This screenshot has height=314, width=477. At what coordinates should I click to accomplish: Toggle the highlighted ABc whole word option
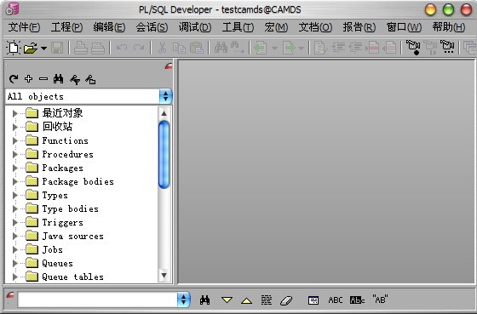[x=357, y=300]
